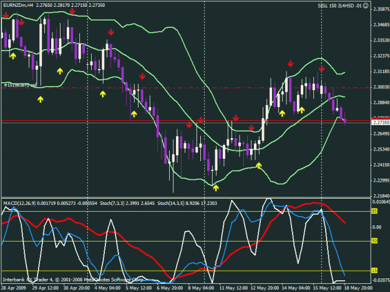The height and width of the screenshot is (292, 390).
Task: Click the 2.33530 price axis label
Action: point(381,40)
